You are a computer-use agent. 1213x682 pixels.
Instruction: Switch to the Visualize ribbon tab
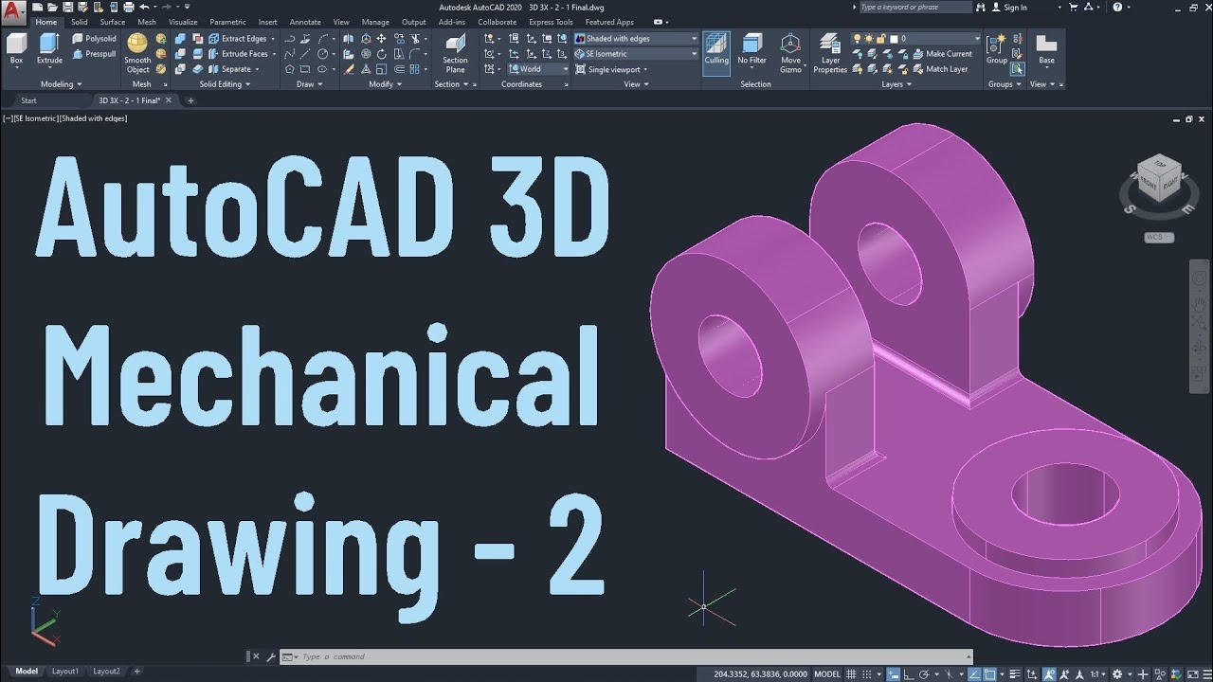(x=183, y=22)
